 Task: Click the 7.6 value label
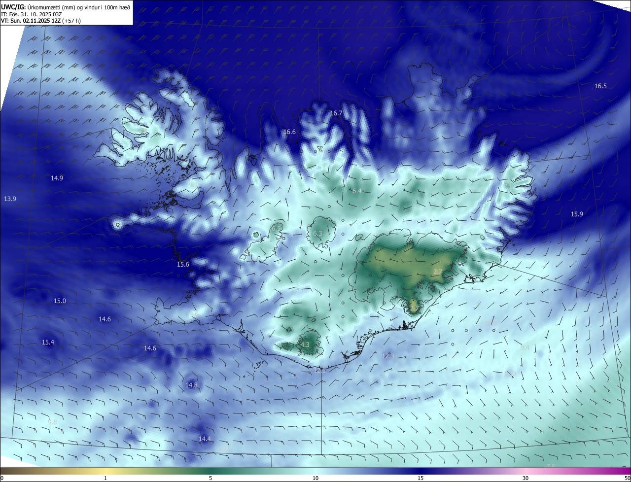(x=551, y=466)
